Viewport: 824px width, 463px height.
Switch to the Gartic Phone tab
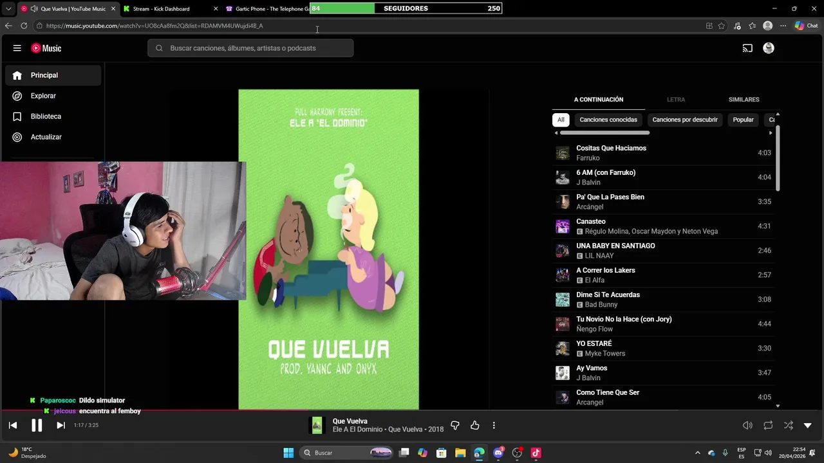pos(268,9)
